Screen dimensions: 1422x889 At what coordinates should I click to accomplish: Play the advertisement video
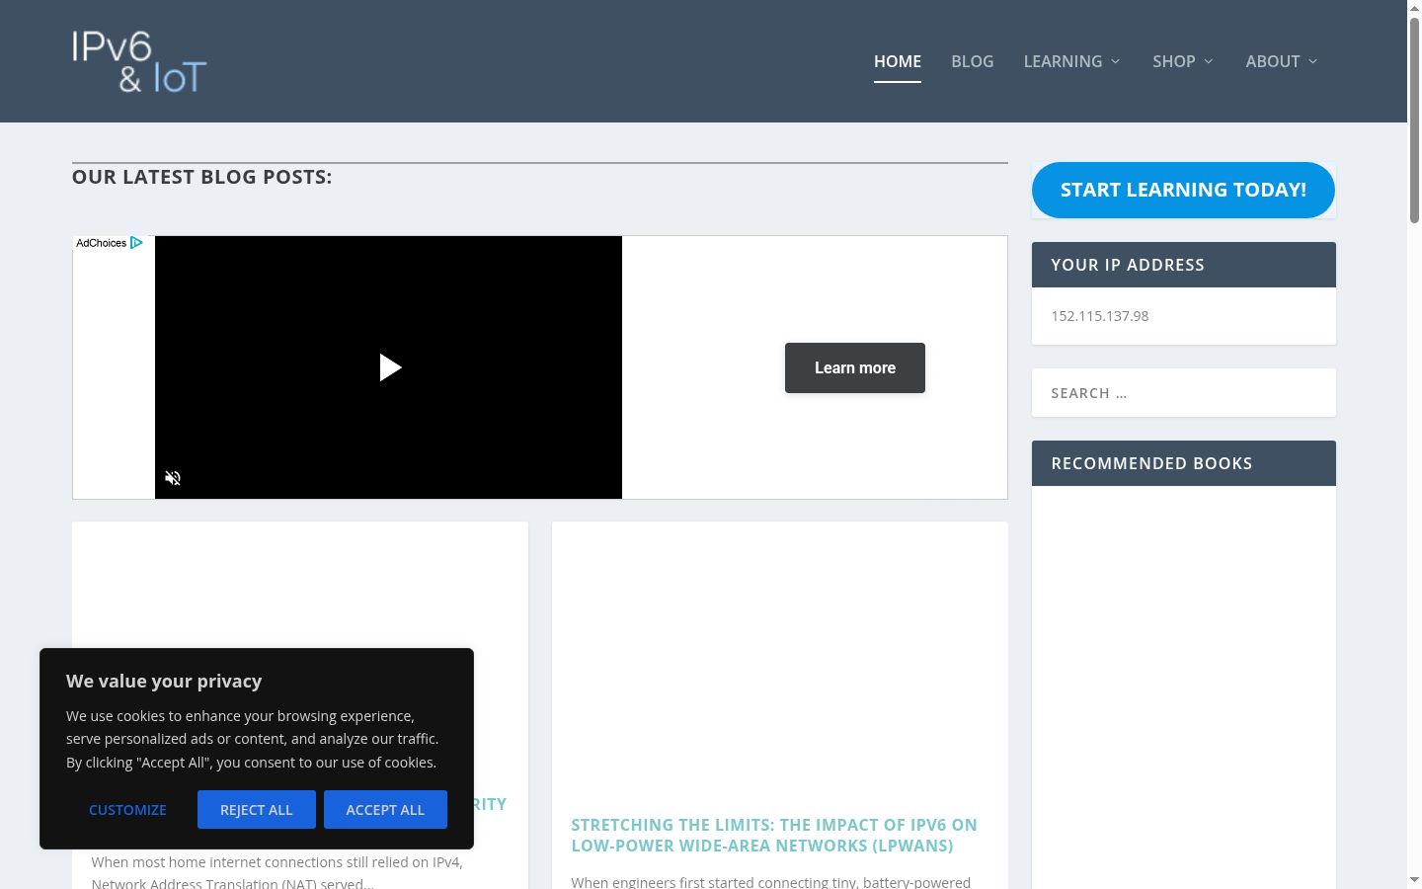(x=390, y=367)
